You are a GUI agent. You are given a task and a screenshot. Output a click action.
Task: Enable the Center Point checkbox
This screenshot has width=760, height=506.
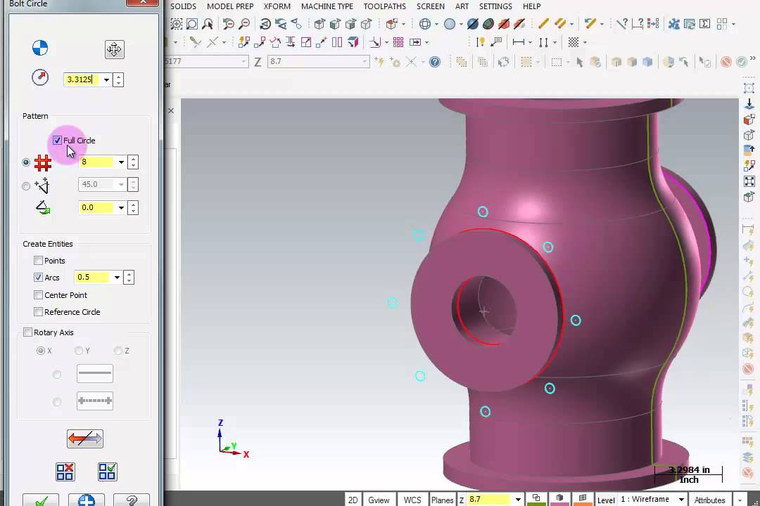(x=38, y=295)
